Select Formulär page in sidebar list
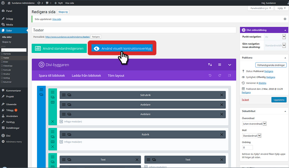The image size is (289, 168). coord(7,70)
